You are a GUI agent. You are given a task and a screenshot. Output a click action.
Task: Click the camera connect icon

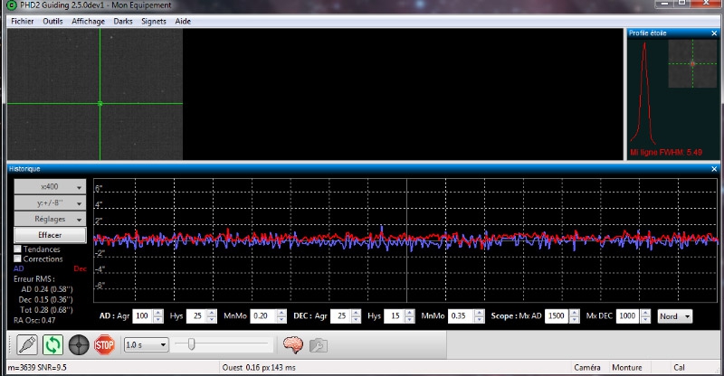click(27, 344)
